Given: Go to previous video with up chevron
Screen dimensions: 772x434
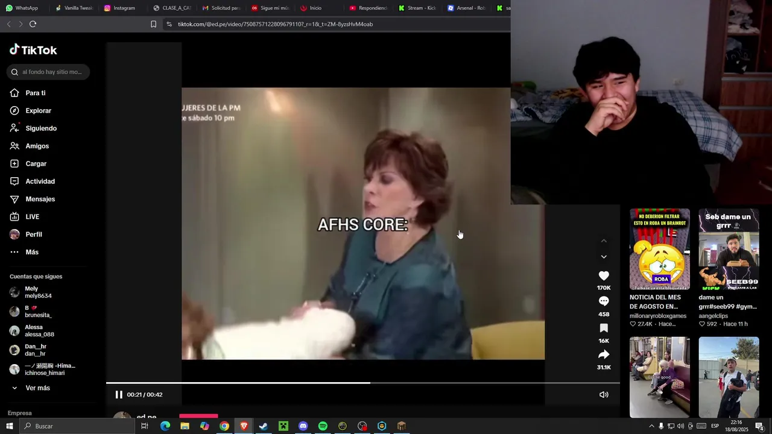Looking at the screenshot, I should (604, 241).
